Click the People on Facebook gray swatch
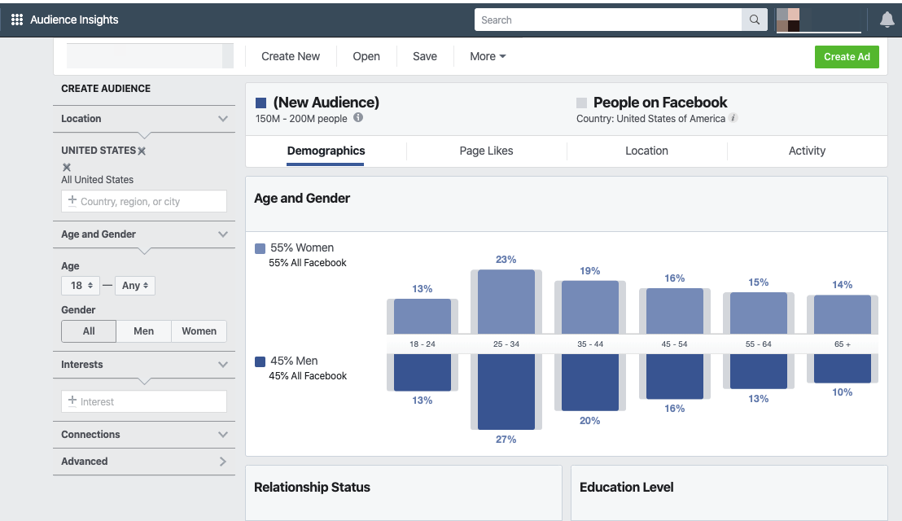This screenshot has height=521, width=902. pos(581,103)
